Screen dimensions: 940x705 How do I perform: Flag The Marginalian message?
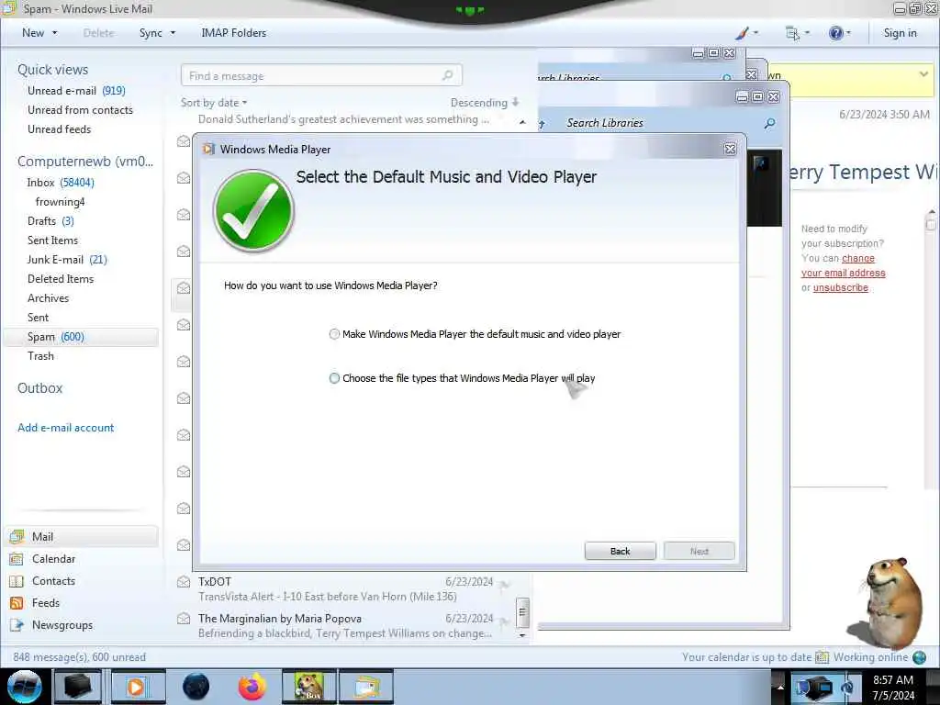tap(505, 622)
